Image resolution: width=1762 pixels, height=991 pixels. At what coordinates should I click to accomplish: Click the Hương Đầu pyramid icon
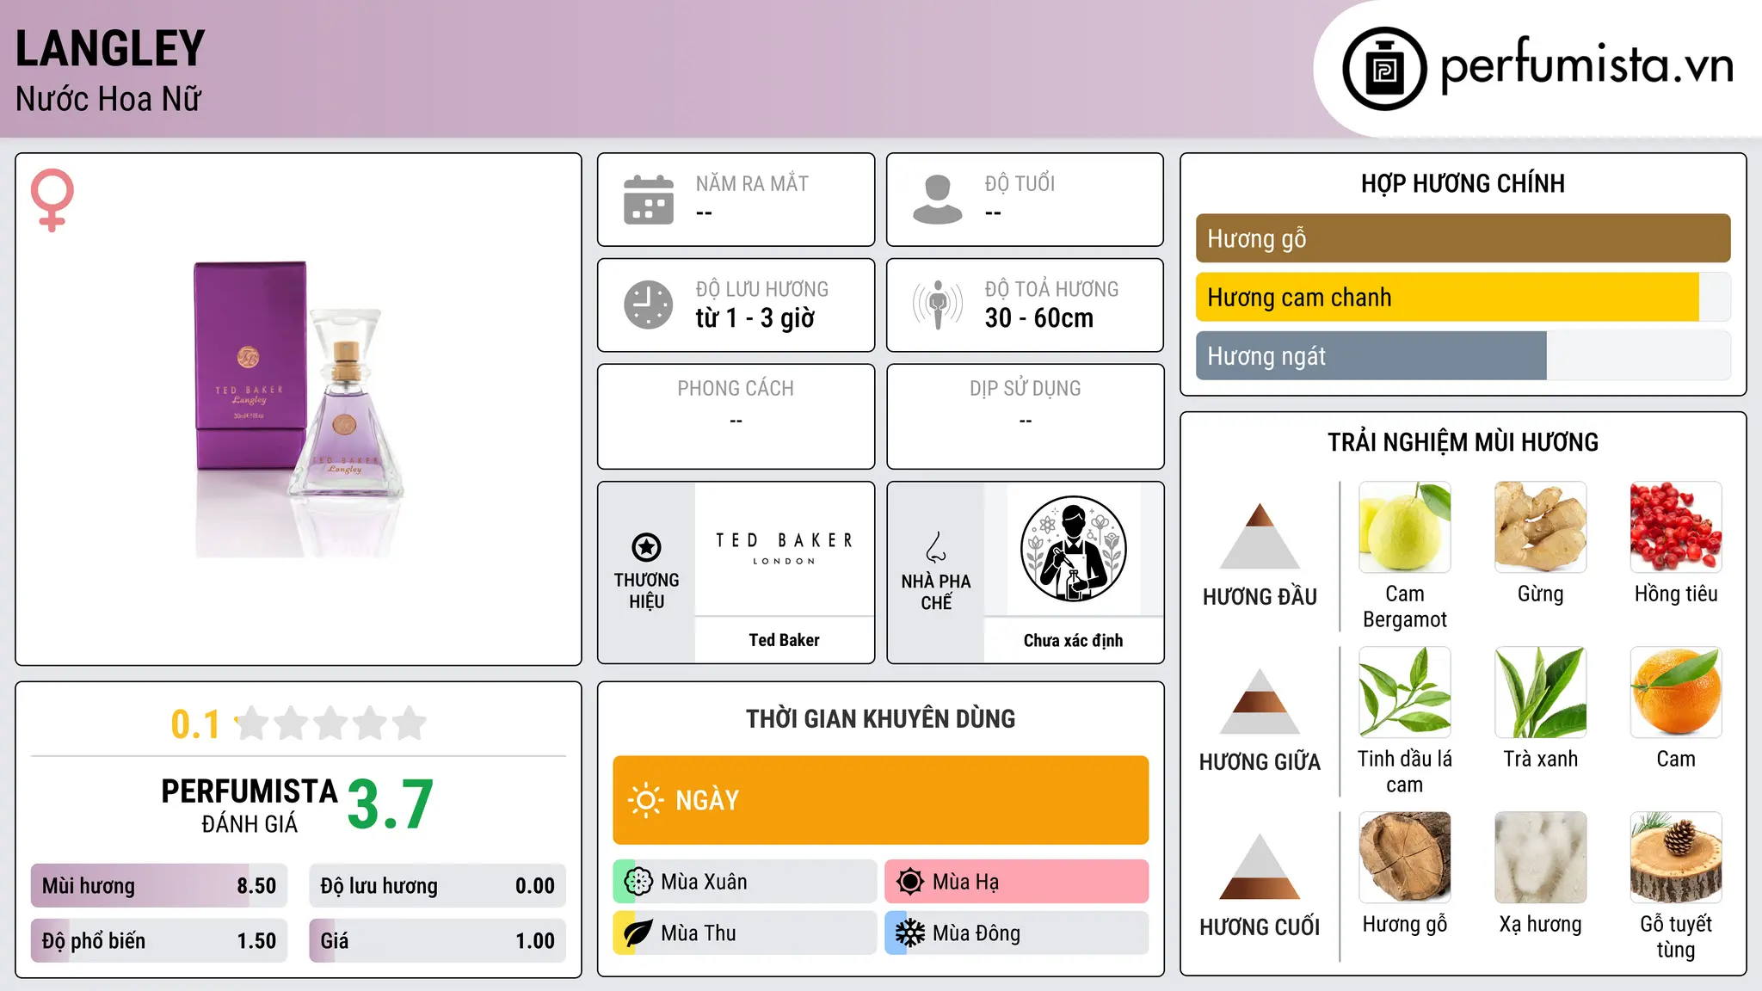[x=1260, y=536]
